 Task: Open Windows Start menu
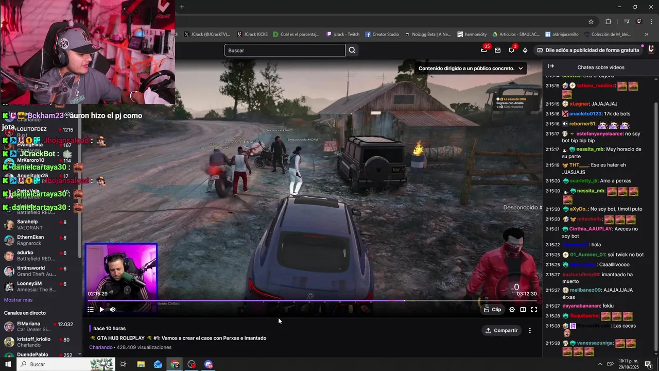8,364
